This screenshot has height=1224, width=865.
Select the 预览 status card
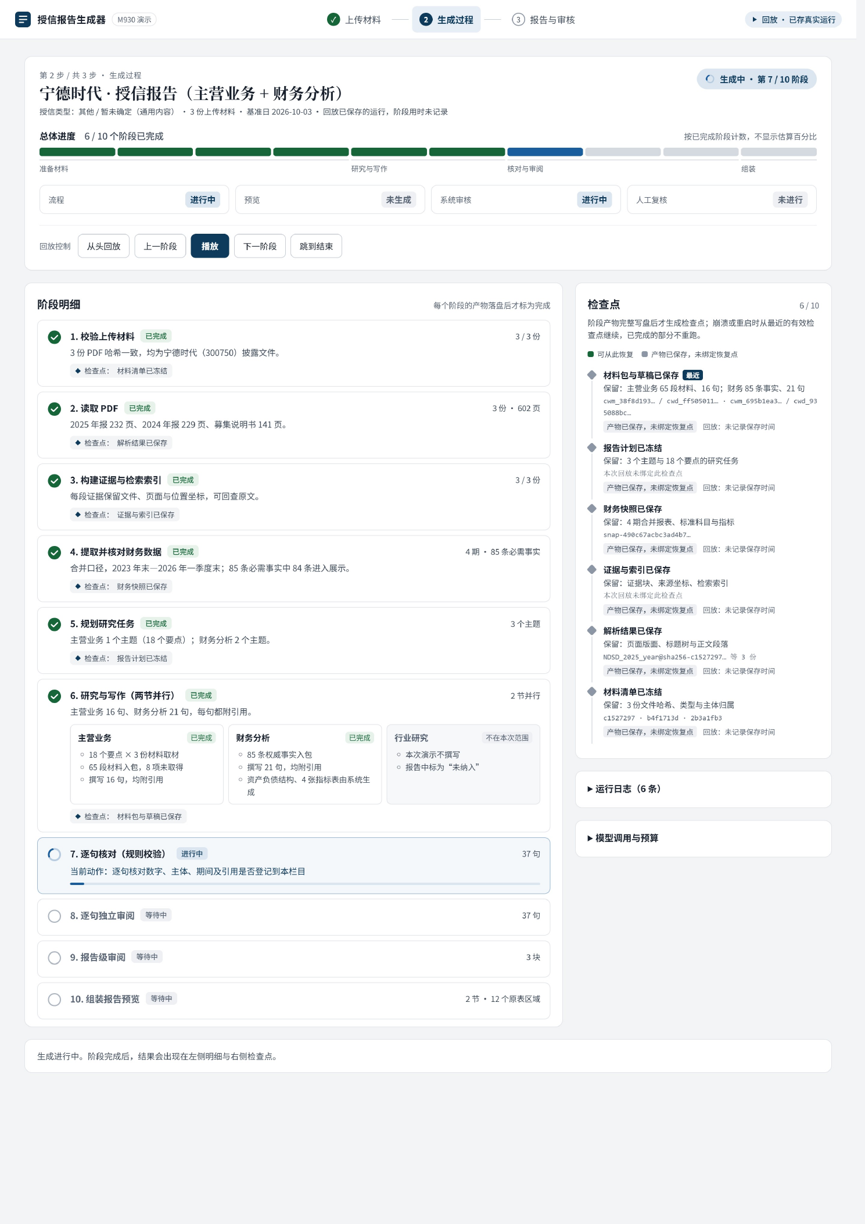pos(330,200)
